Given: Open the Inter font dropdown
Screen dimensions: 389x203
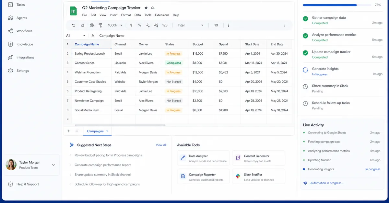Looking at the screenshot, I should pos(190,25).
